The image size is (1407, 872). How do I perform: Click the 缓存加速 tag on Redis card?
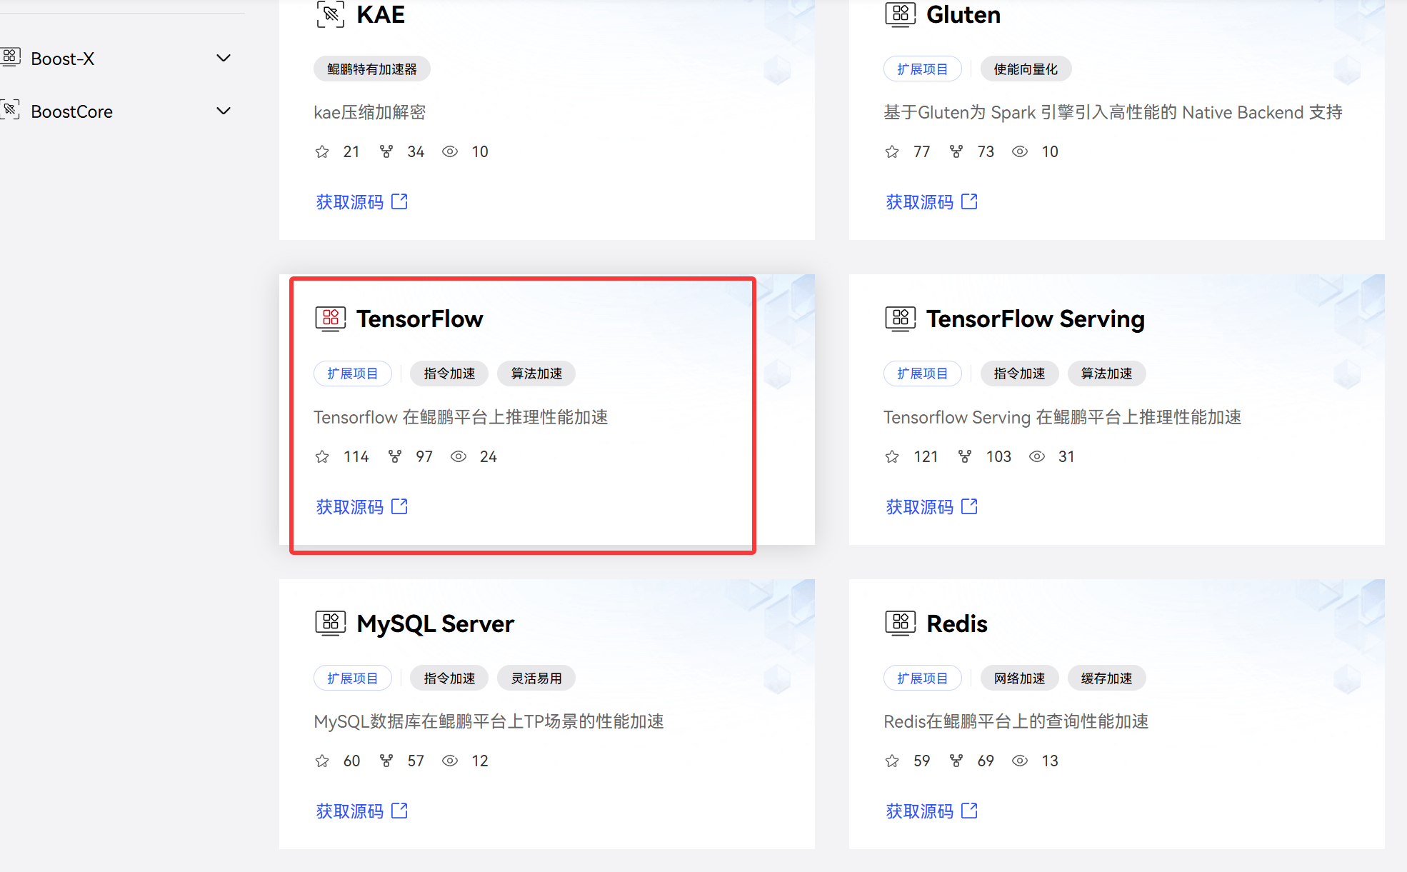click(x=1106, y=678)
